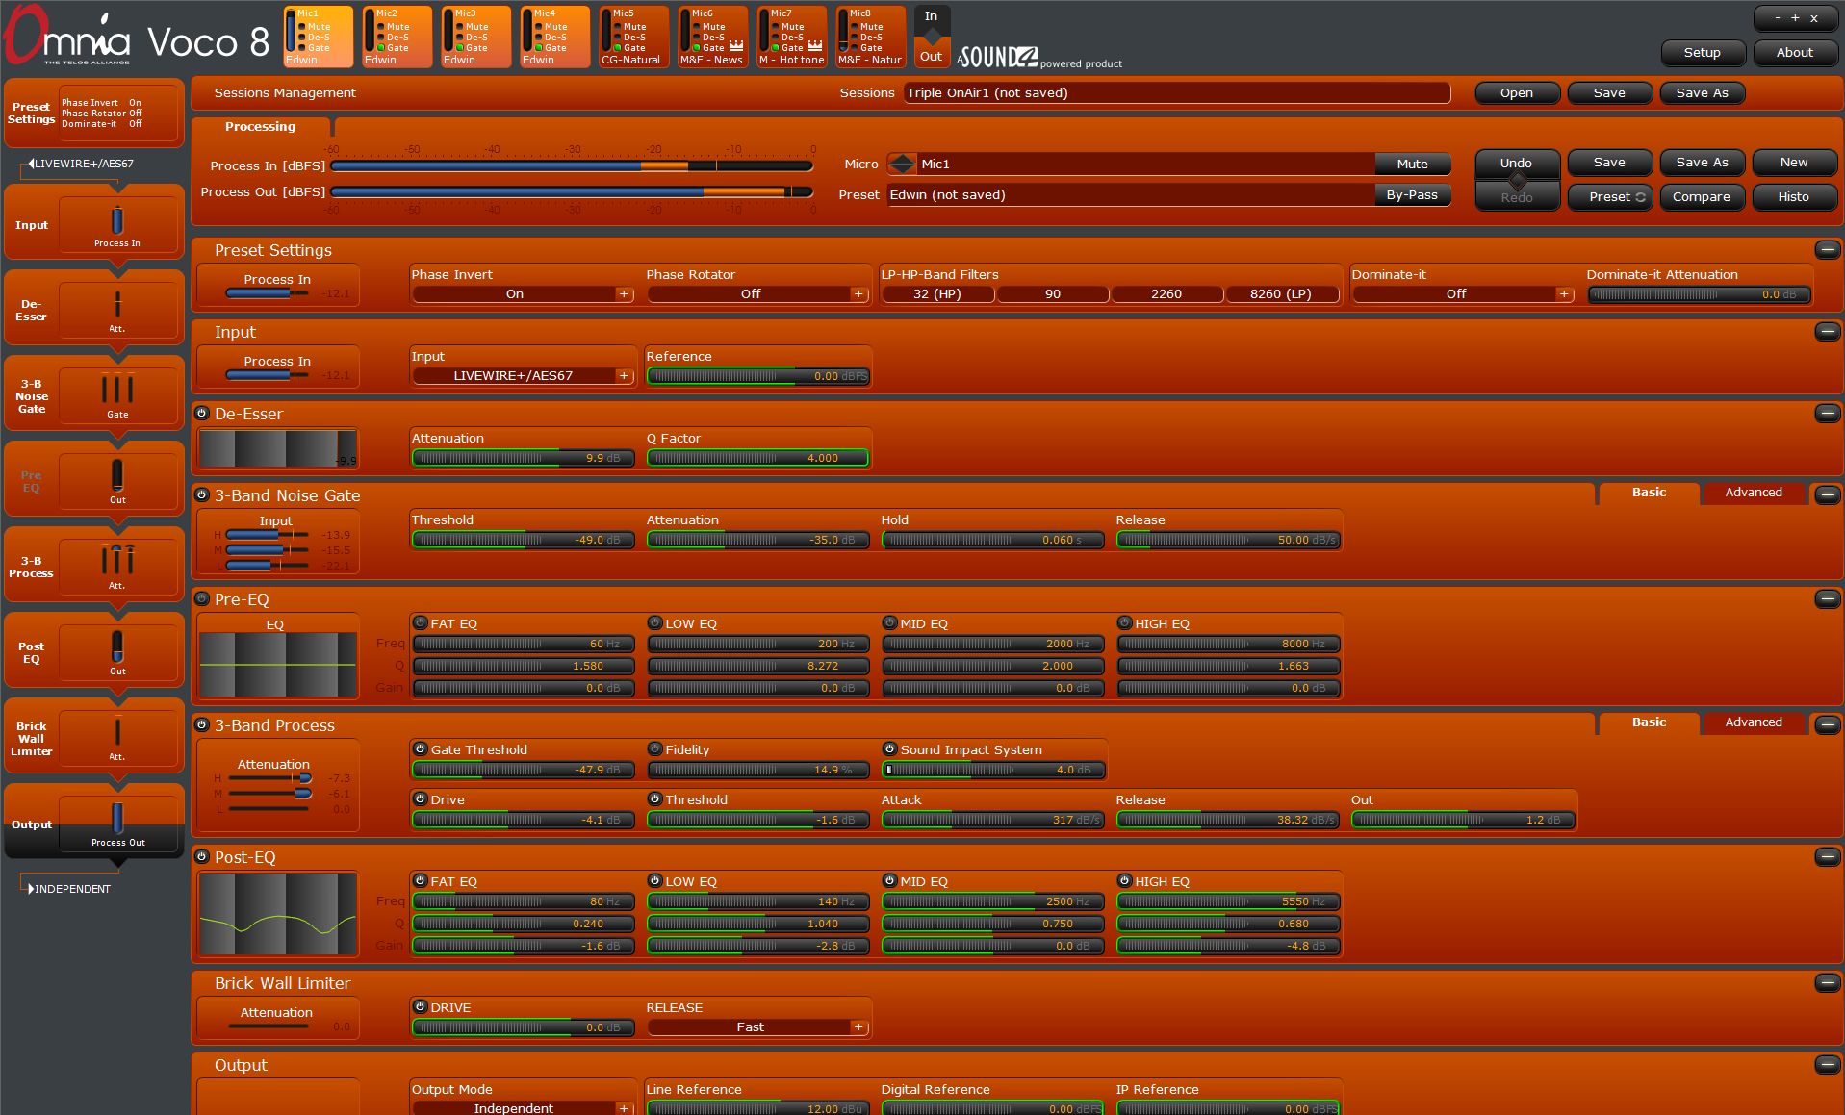Click the Sessions name field
Viewport: 1845px width, 1115px height.
click(1177, 93)
